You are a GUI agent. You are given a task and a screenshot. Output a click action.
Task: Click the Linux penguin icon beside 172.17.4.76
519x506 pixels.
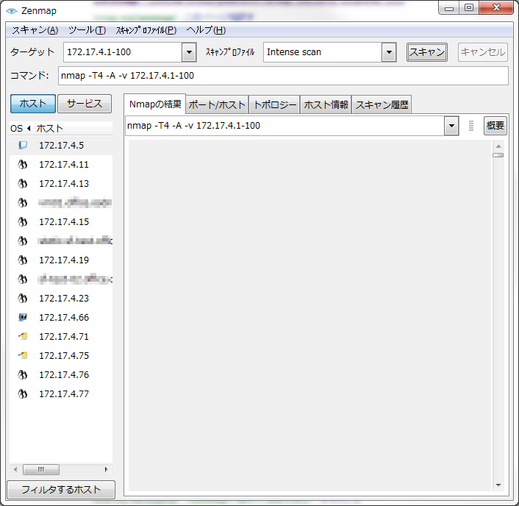pyautogui.click(x=23, y=375)
